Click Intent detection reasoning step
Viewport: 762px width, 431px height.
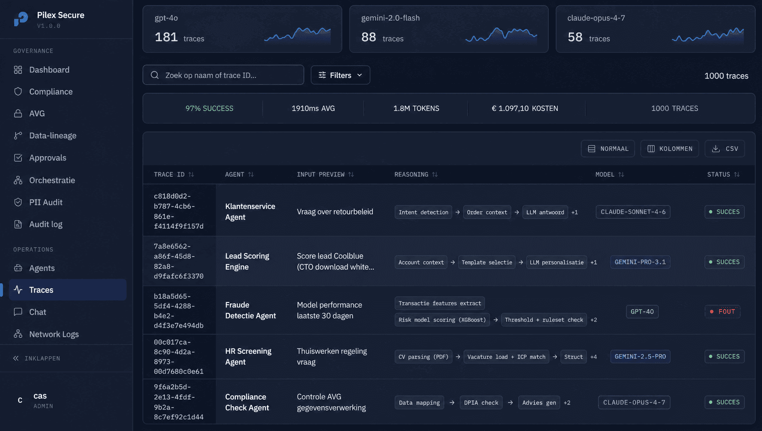423,212
